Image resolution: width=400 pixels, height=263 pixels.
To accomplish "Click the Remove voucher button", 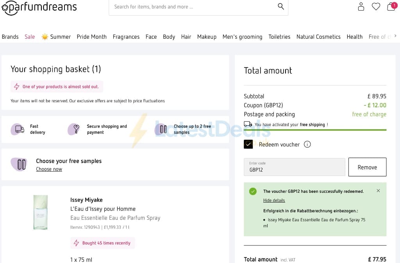I will point(367,167).
